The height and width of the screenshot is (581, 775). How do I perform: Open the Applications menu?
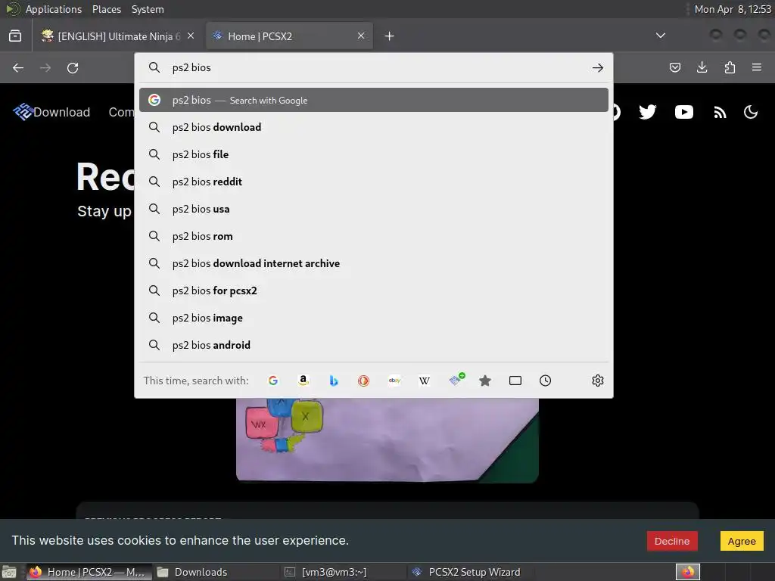point(54,9)
